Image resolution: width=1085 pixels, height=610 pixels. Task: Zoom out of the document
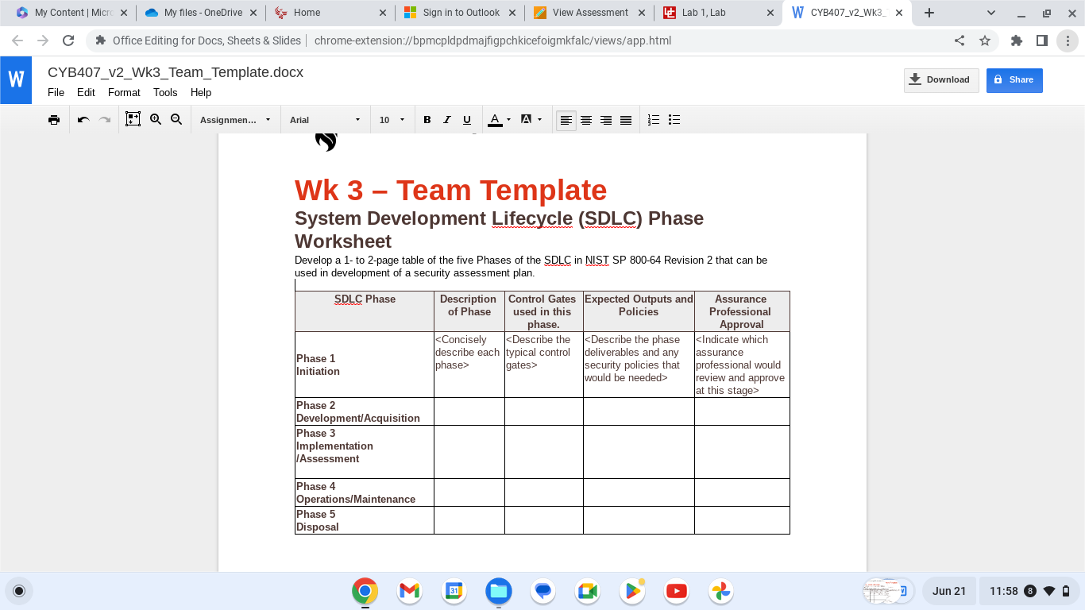click(x=176, y=119)
